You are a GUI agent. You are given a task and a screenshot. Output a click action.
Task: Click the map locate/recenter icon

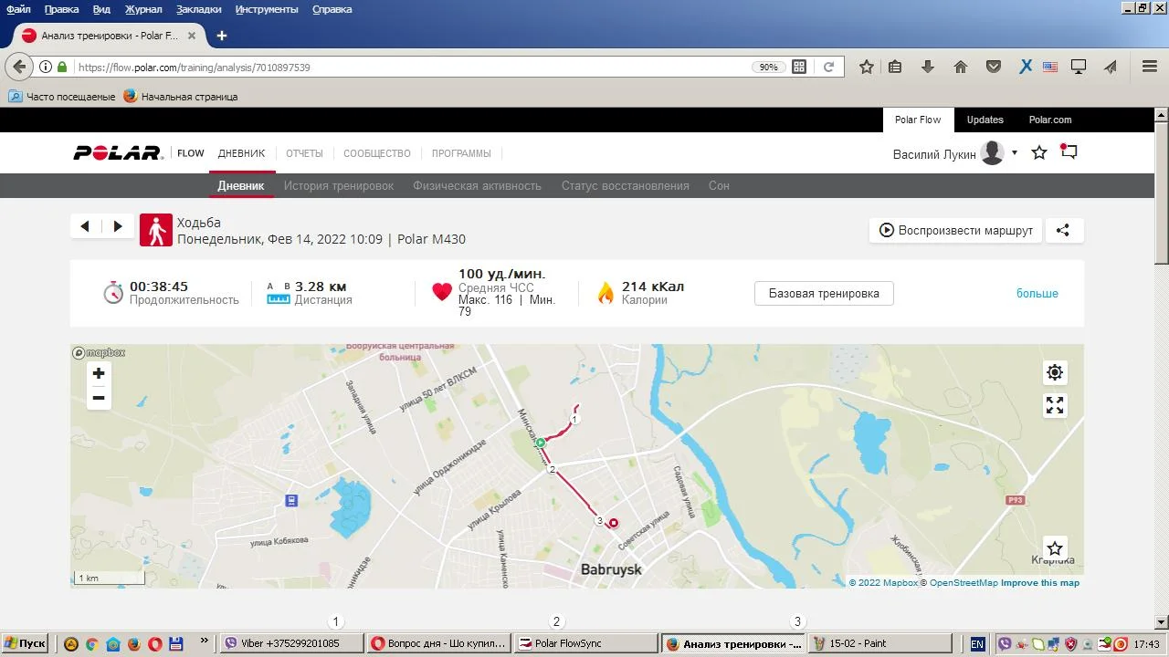point(1055,372)
